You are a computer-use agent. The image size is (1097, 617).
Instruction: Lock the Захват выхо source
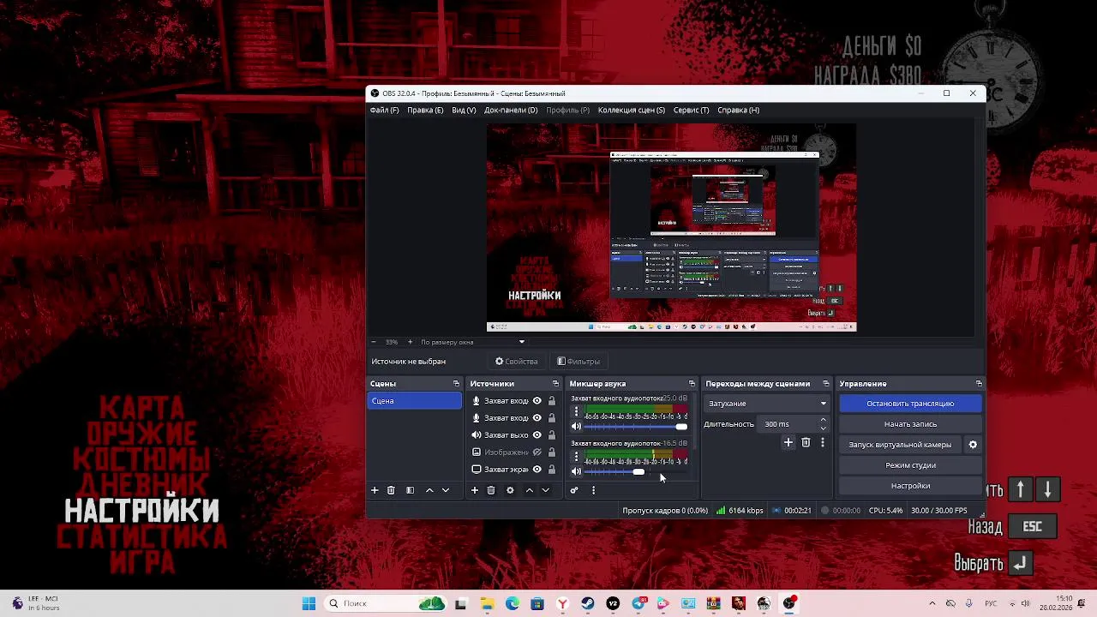point(552,435)
